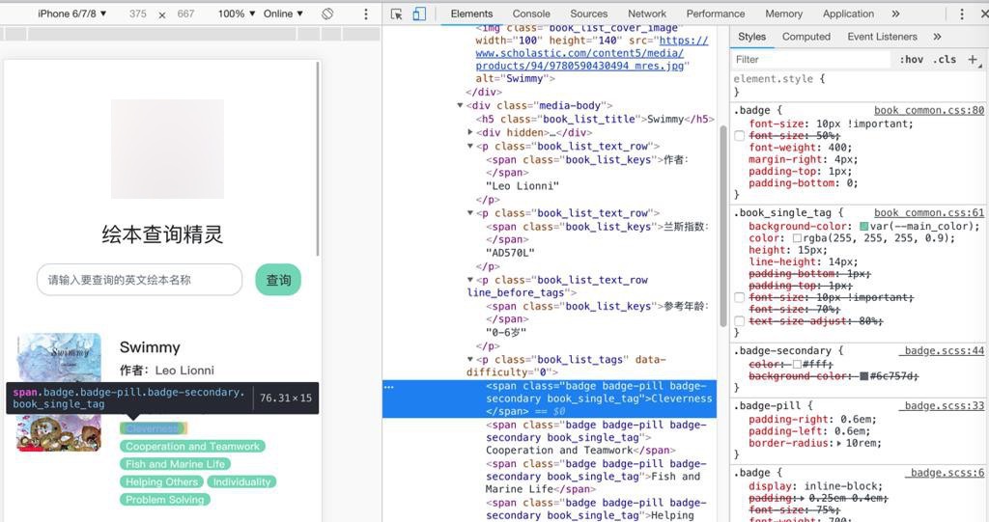
Task: Select the h5 book_list_title Swimmy node
Action: 595,119
